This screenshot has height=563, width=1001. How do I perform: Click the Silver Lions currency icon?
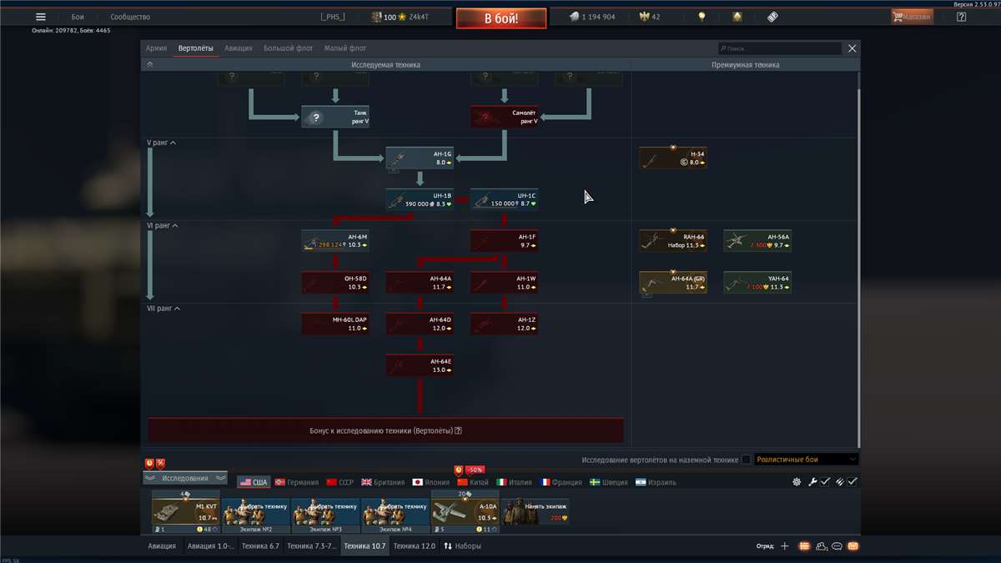pyautogui.click(x=573, y=15)
